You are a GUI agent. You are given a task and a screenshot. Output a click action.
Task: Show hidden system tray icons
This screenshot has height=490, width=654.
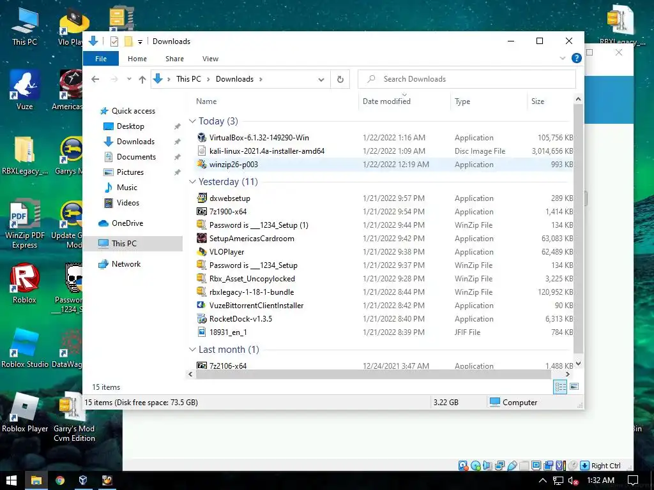543,480
